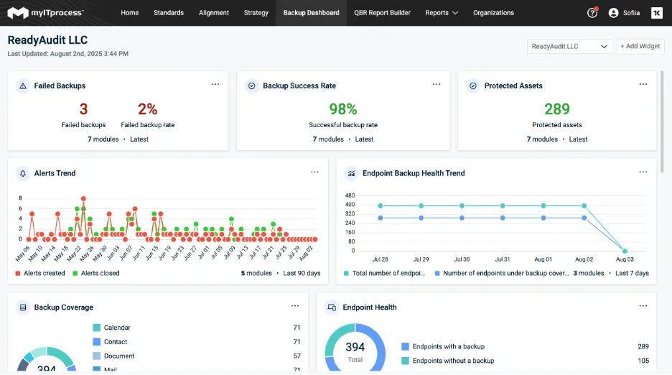Screen dimensions: 672x375
Task: Click the Endpoint Health device icon
Action: 332,307
